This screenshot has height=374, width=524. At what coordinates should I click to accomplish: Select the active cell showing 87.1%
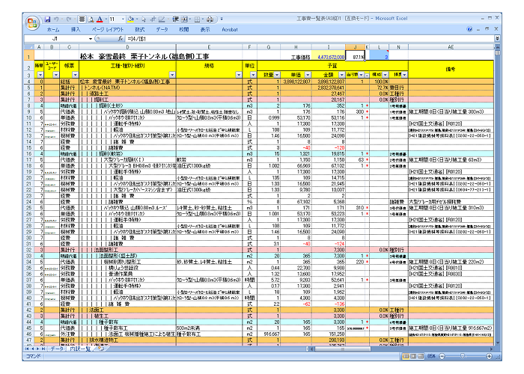(x=356, y=56)
